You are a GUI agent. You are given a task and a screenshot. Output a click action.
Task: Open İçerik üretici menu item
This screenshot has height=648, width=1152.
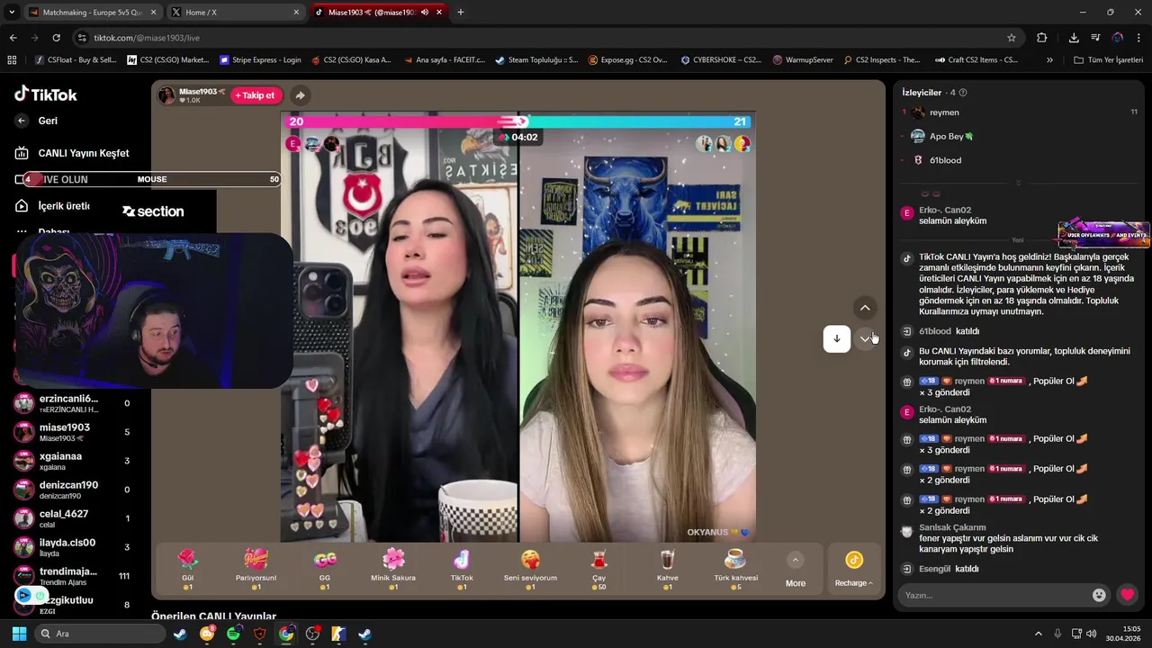coord(54,206)
